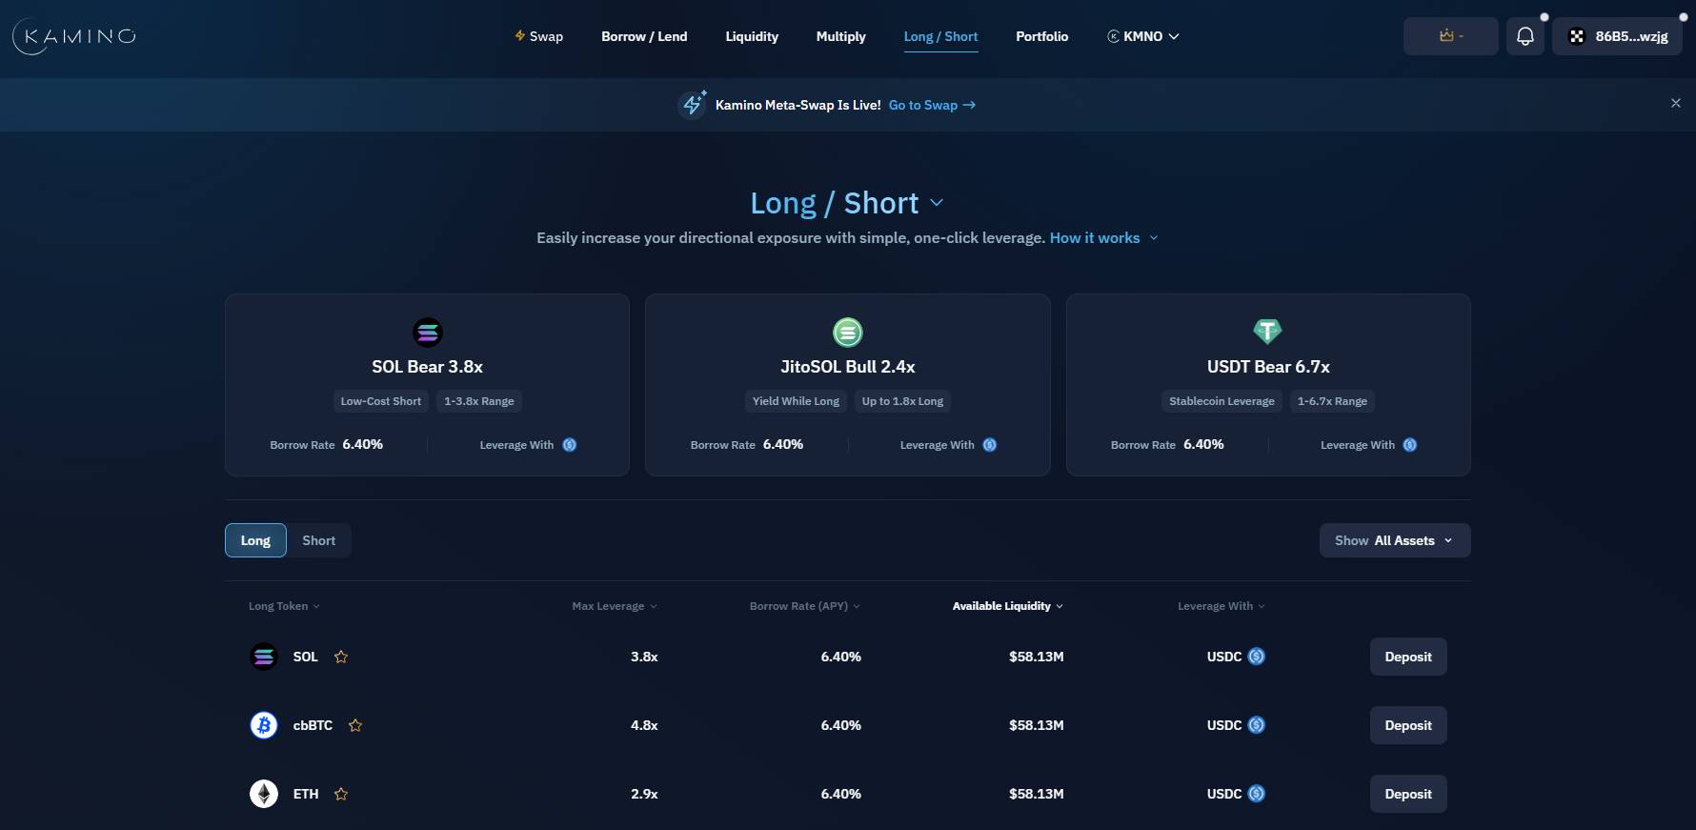
Task: Open the Portfolio tab
Action: [1042, 36]
